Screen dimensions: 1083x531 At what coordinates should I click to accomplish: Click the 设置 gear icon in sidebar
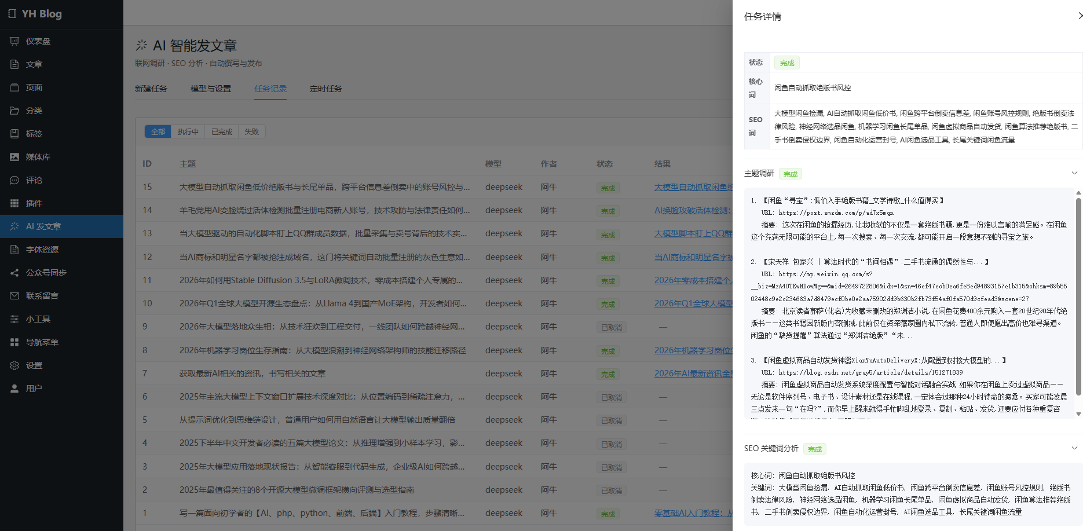[x=14, y=365]
